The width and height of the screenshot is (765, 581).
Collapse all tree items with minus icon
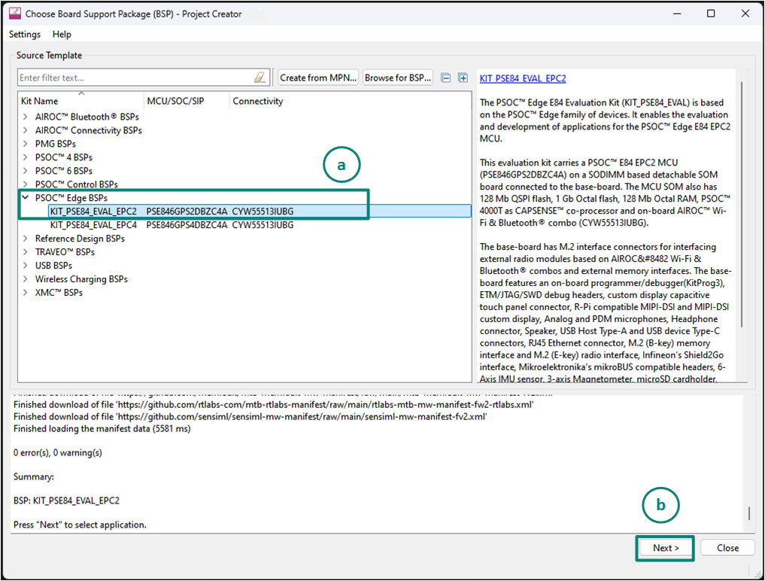coord(446,78)
